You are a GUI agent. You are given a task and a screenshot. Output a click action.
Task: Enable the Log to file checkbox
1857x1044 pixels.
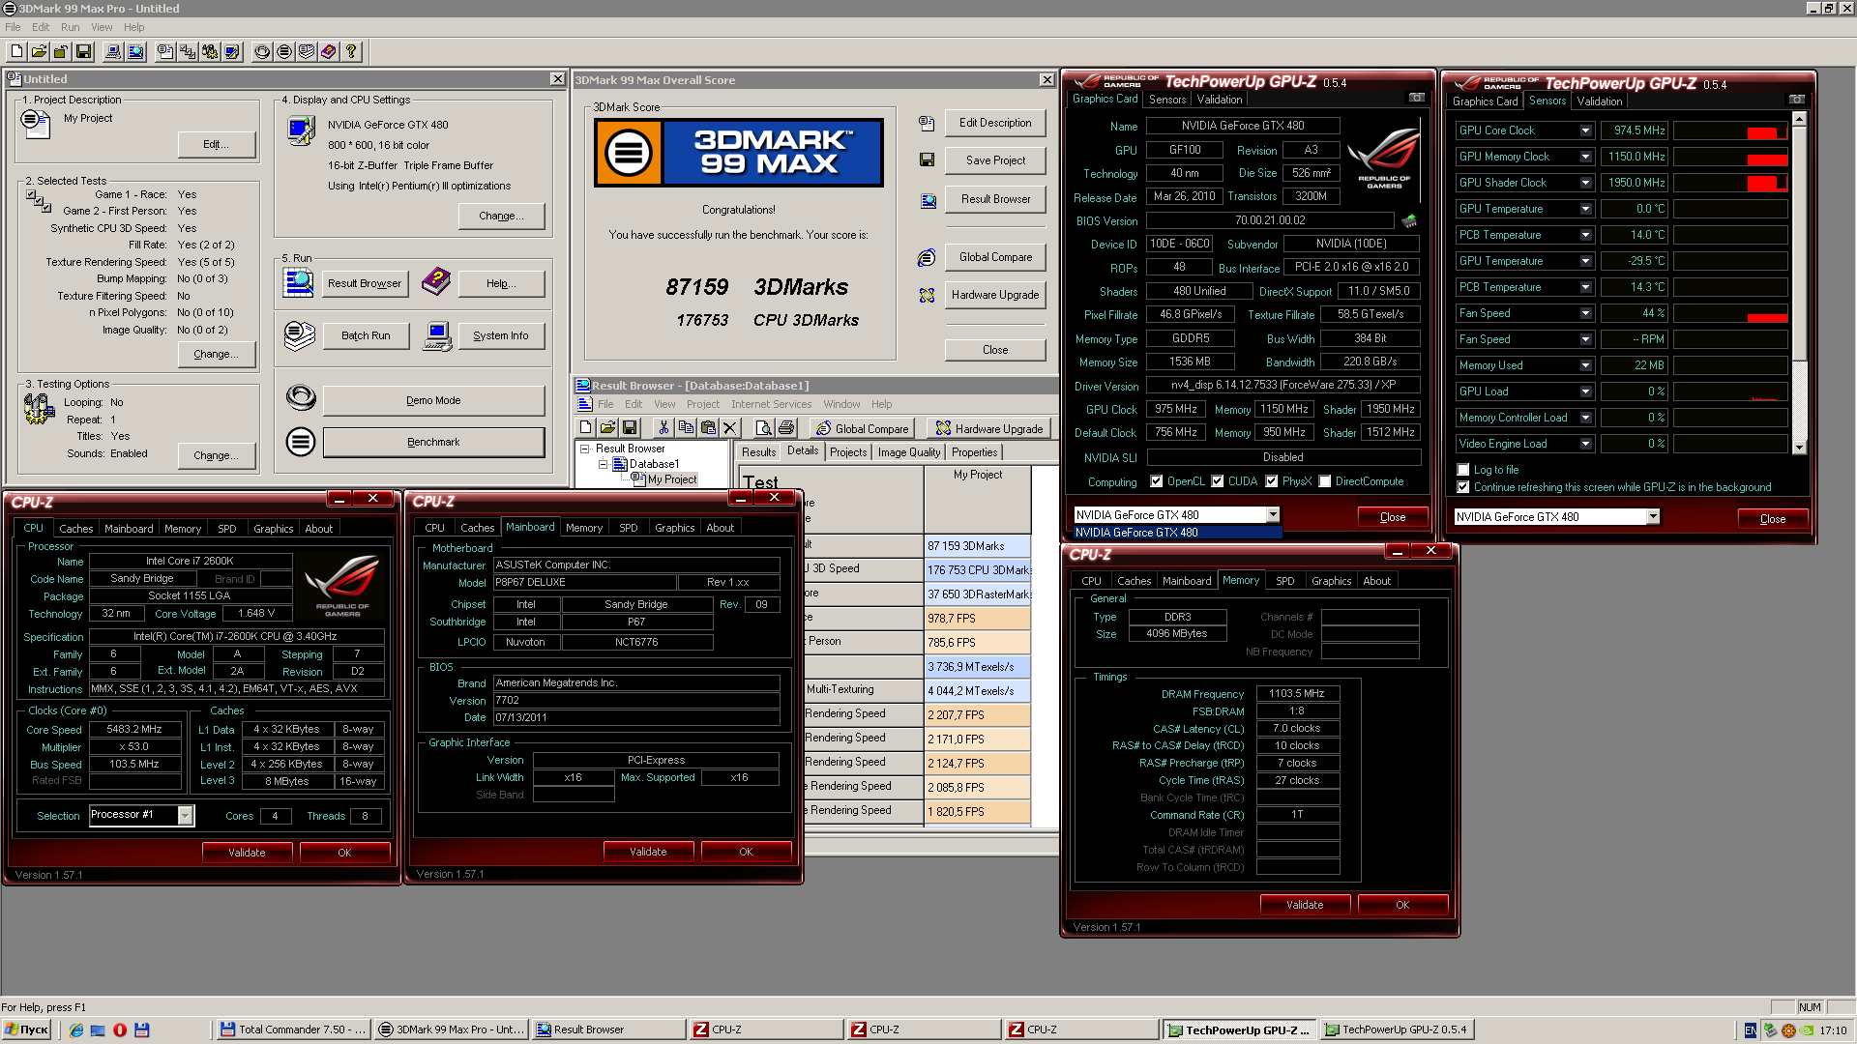[x=1463, y=470]
